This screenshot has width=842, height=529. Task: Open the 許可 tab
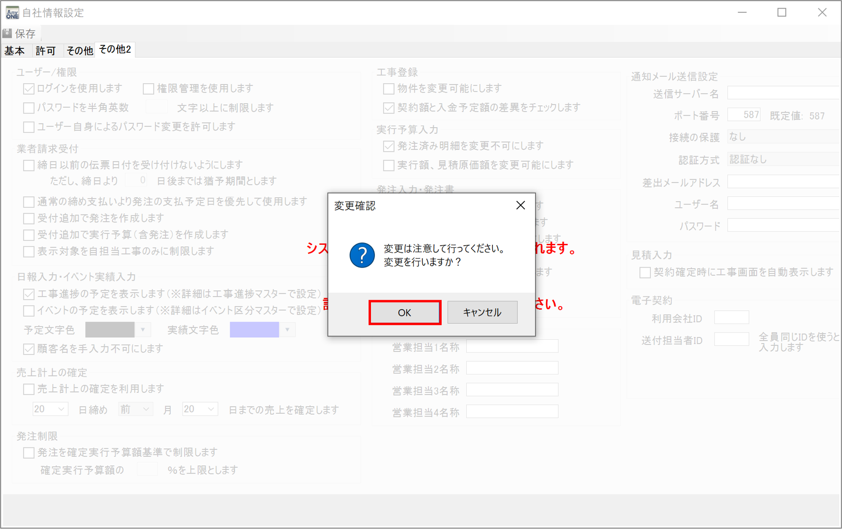pos(46,51)
